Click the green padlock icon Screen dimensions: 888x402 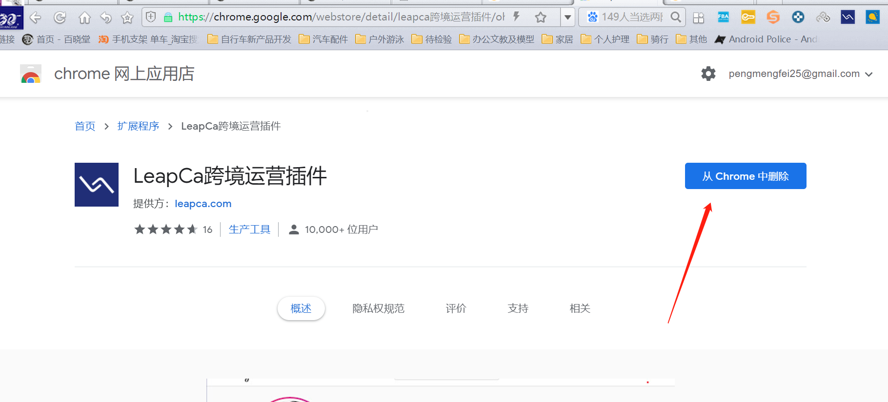pos(168,18)
